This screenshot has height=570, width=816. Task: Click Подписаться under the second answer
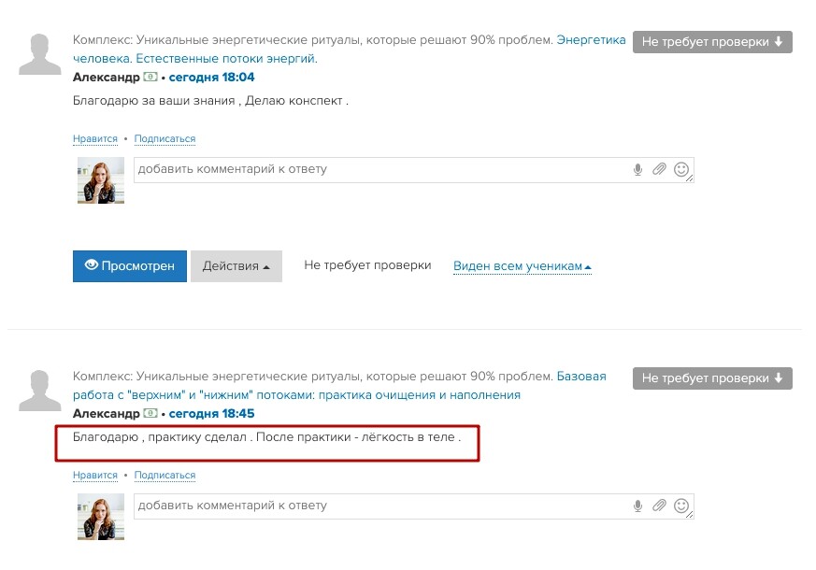(x=165, y=476)
